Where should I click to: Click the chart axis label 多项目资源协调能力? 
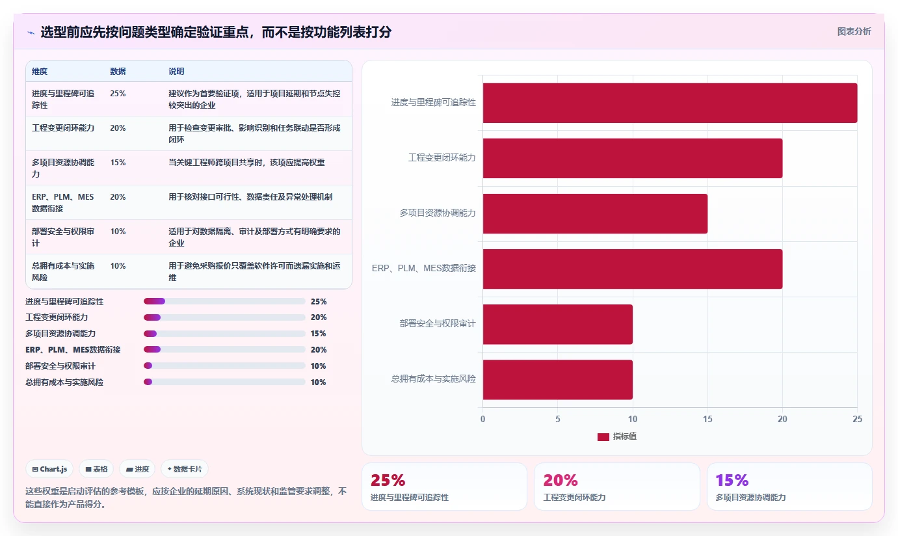(438, 213)
